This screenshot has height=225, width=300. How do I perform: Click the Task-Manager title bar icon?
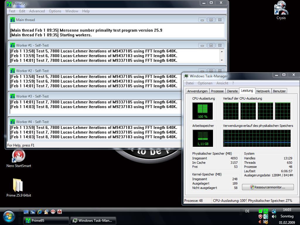186,76
